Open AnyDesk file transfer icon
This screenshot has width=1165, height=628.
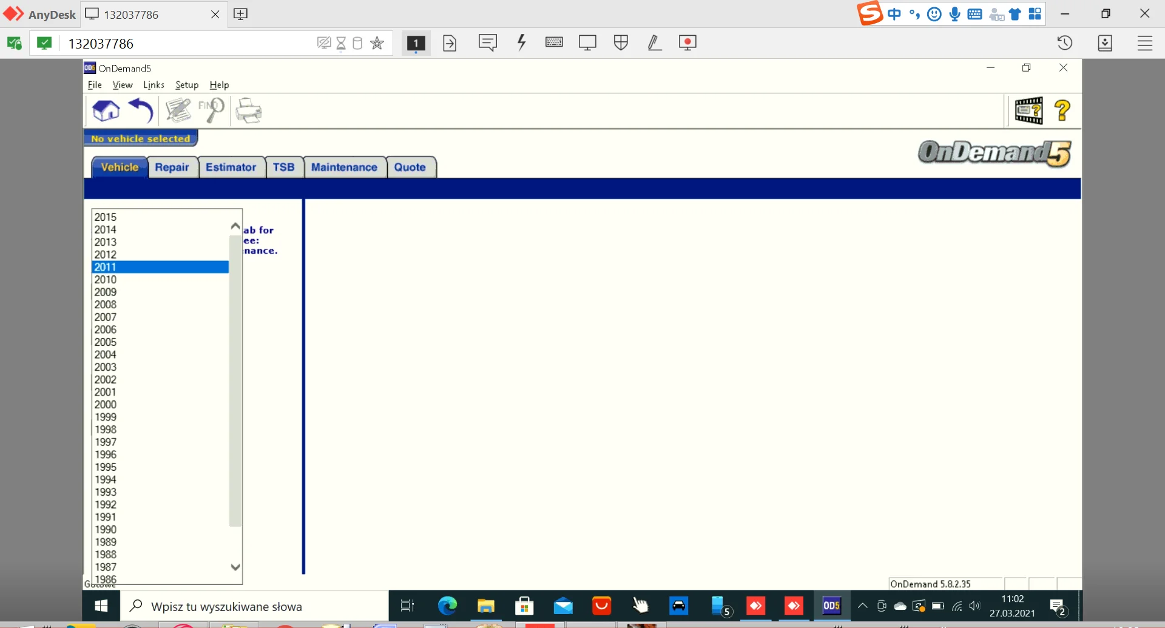pos(450,43)
